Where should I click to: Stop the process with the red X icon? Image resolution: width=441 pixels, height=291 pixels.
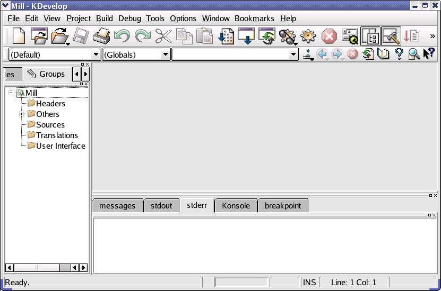(x=329, y=36)
